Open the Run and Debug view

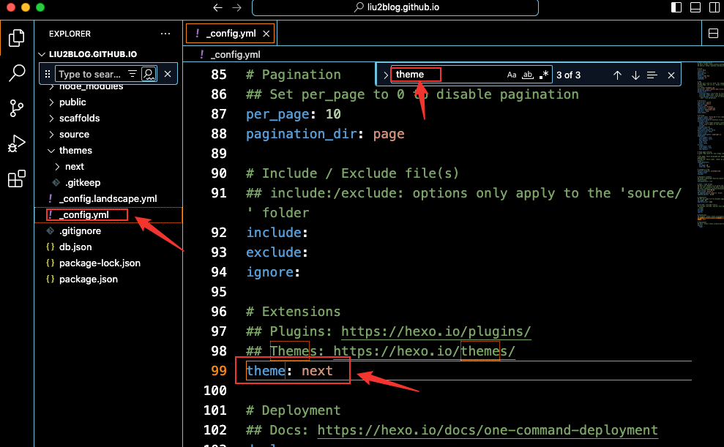pyautogui.click(x=16, y=143)
